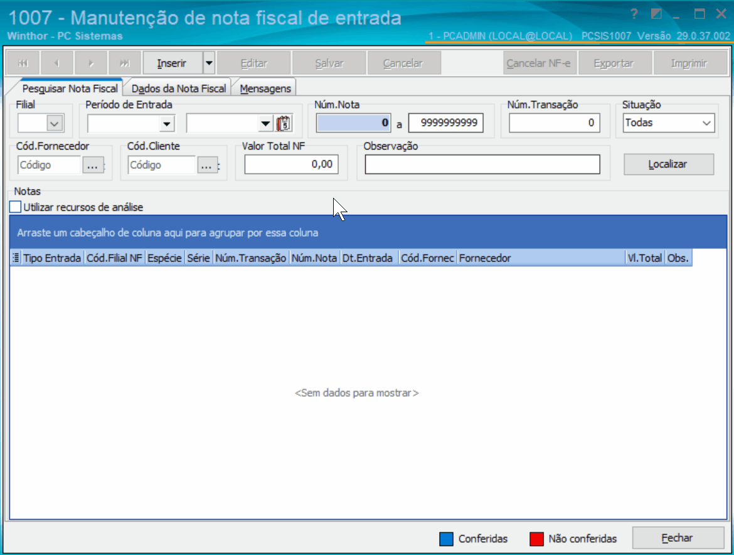Browse client codes with ellipsis button
Image resolution: width=734 pixels, height=555 pixels.
click(207, 165)
